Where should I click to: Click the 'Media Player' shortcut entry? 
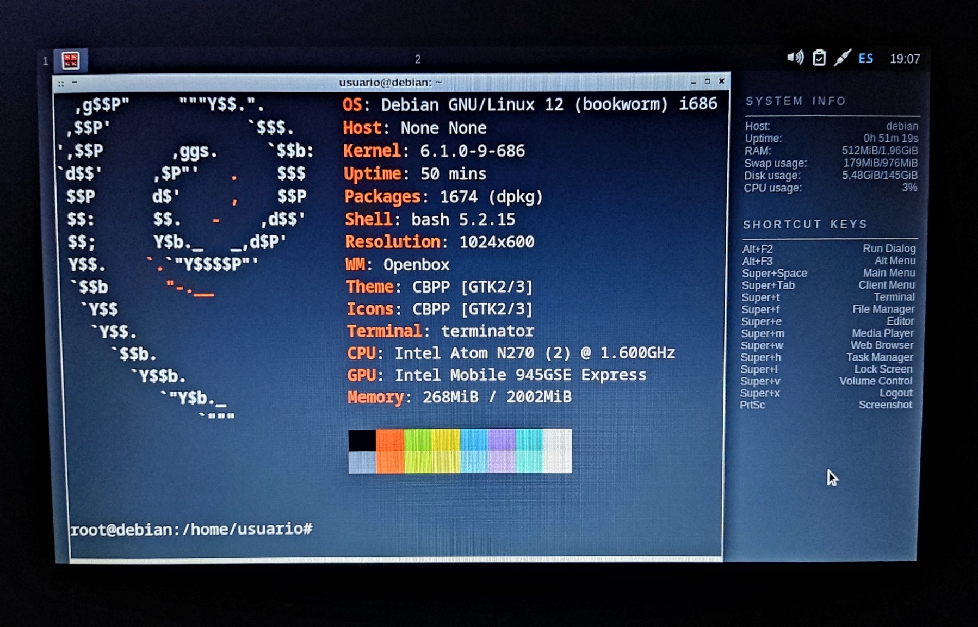point(882,333)
